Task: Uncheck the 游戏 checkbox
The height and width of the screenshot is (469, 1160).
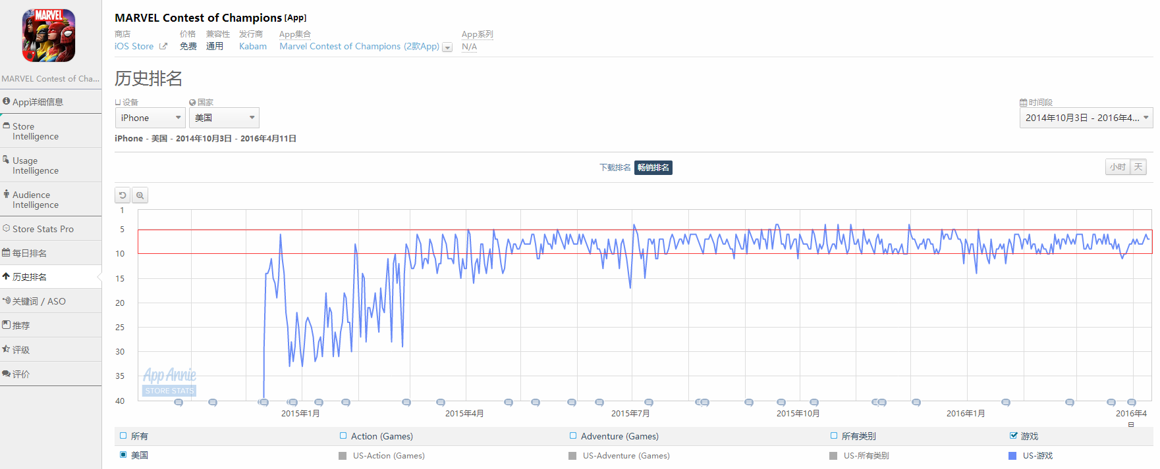Action: click(x=1014, y=435)
